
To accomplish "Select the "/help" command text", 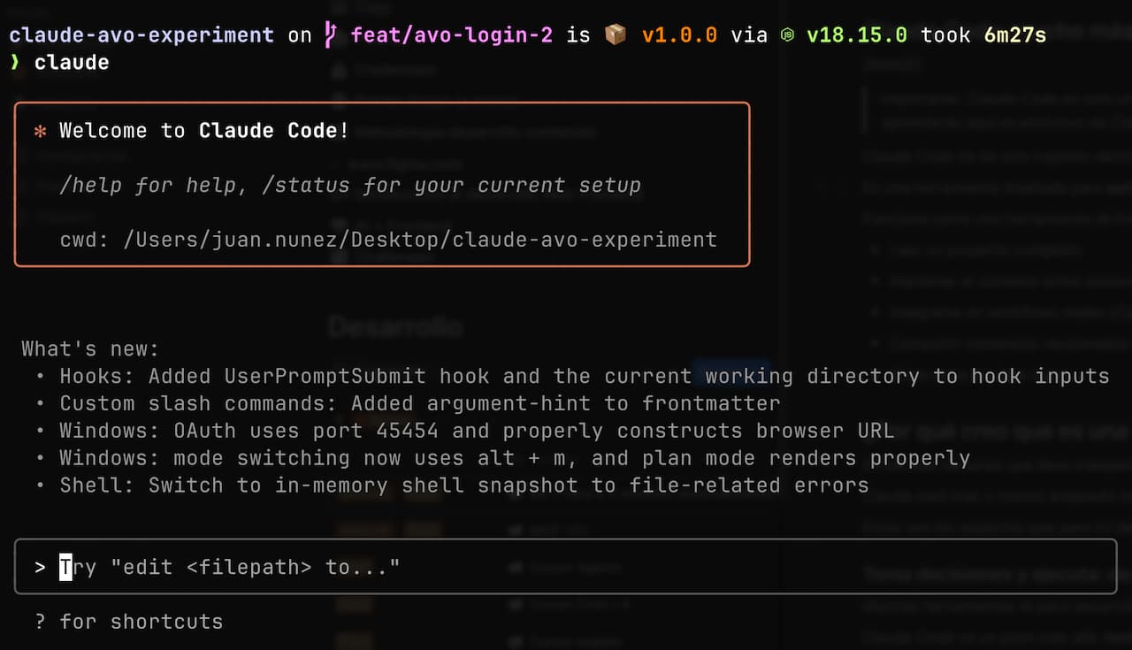I will coord(90,186).
